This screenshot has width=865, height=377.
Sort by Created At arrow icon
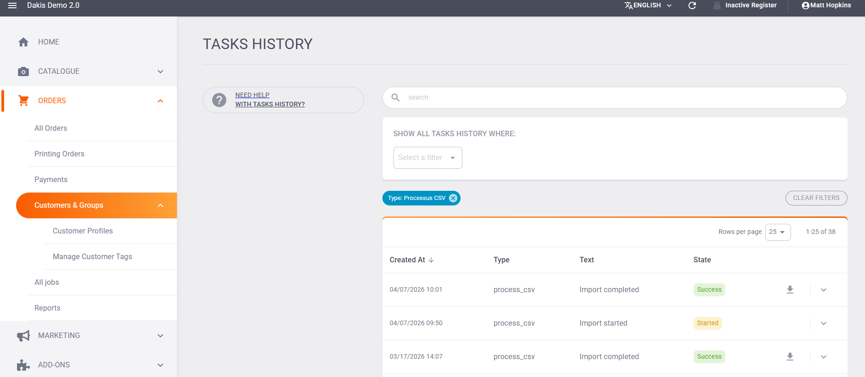point(431,260)
